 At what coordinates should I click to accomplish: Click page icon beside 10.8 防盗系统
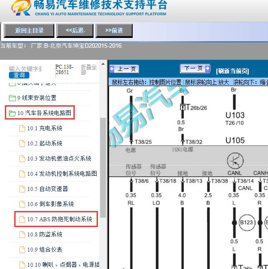22,235
